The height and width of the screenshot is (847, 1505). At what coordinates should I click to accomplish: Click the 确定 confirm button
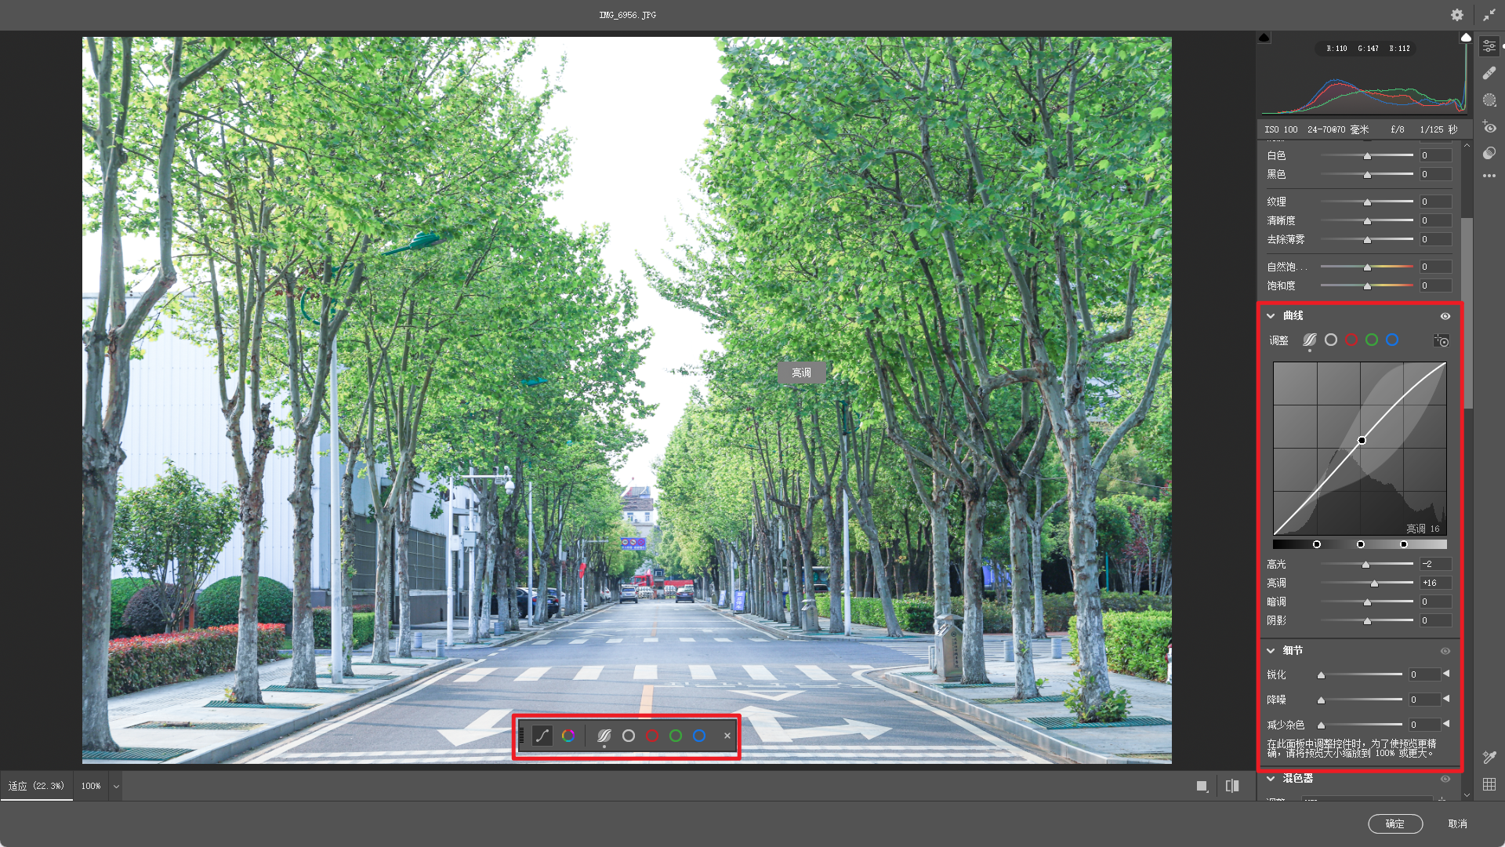coord(1394,823)
